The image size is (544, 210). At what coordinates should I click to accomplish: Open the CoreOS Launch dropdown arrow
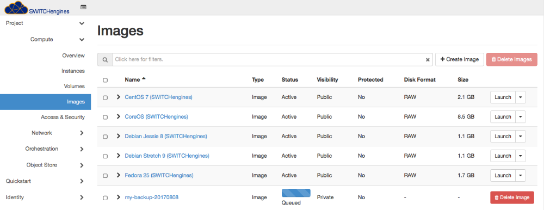tap(521, 116)
